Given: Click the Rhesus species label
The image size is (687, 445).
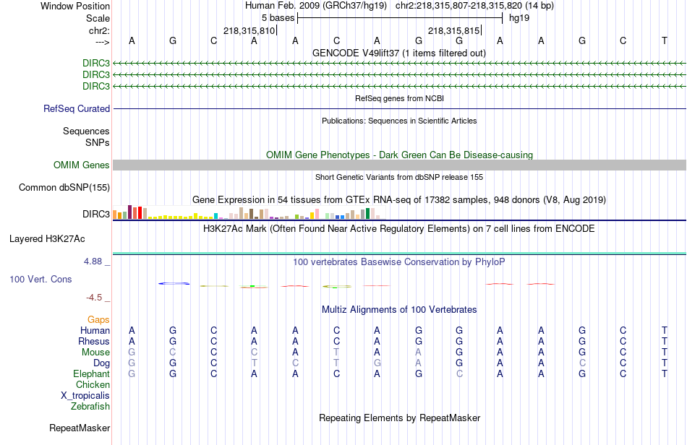Looking at the screenshot, I should [94, 341].
